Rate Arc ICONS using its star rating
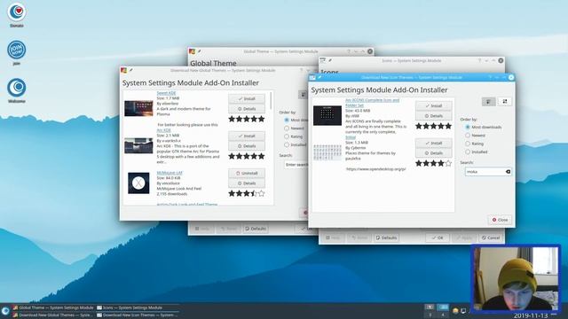 [434, 126]
